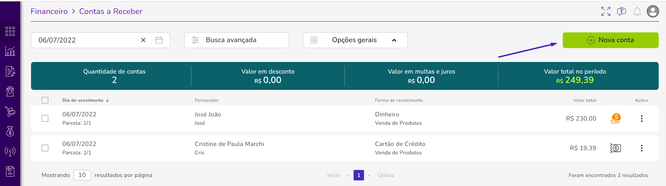Click the Fornecedor column header
Screen dimensions: 666x186
tap(206, 100)
